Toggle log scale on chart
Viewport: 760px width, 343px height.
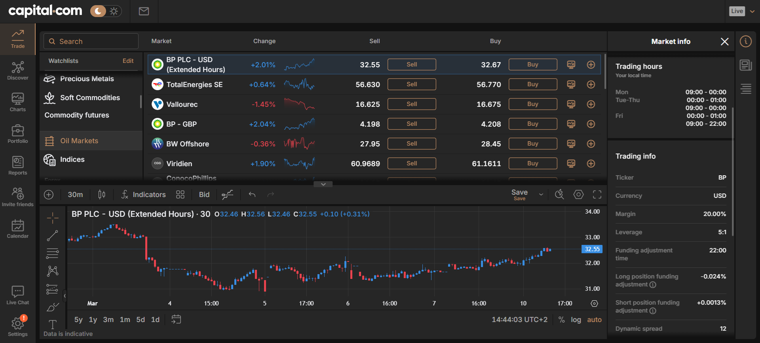[x=576, y=320]
